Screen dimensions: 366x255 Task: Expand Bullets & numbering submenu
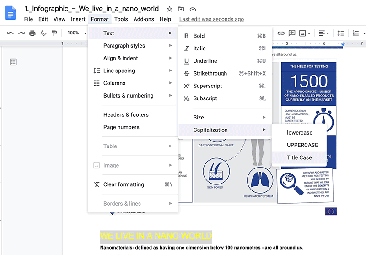point(133,96)
